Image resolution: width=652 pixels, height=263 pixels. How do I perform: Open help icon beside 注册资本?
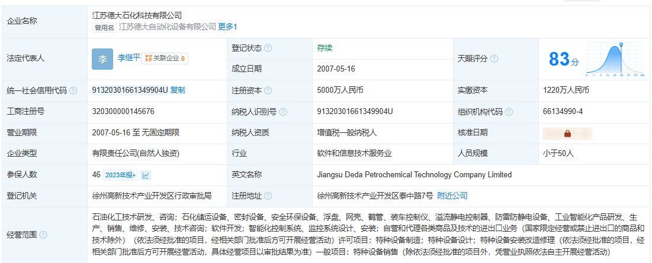268,90
